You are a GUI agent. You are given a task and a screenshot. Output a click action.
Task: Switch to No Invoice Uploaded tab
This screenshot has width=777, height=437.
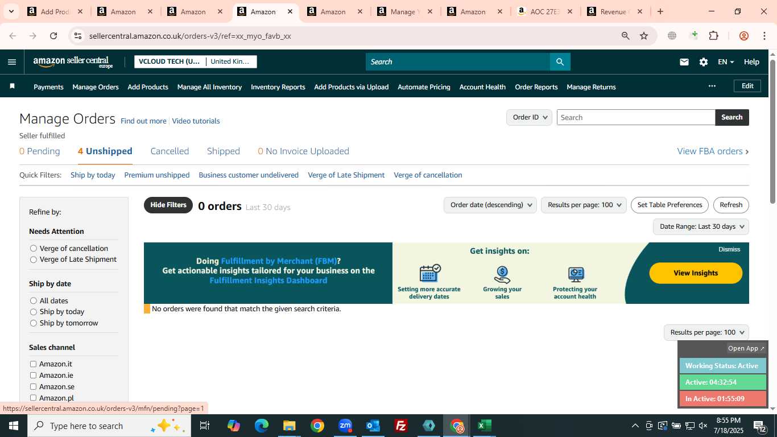click(x=304, y=151)
